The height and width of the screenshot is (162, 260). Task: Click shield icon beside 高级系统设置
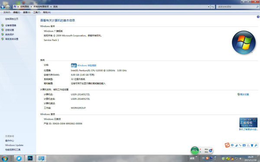coord(3,39)
